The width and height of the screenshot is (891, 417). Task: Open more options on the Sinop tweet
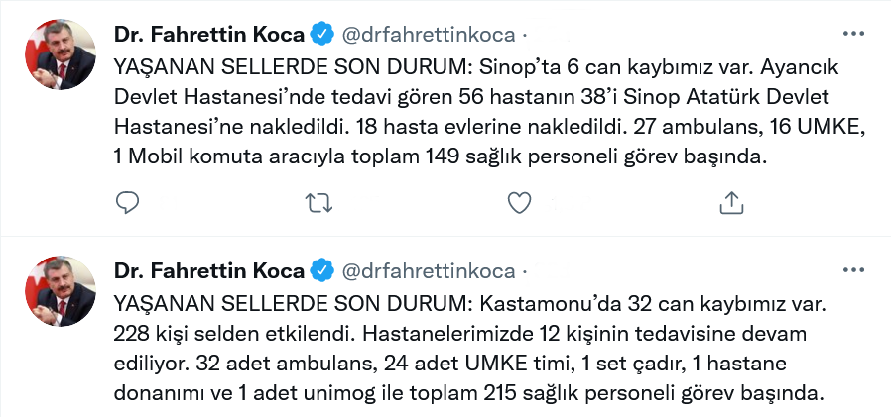pyautogui.click(x=853, y=34)
